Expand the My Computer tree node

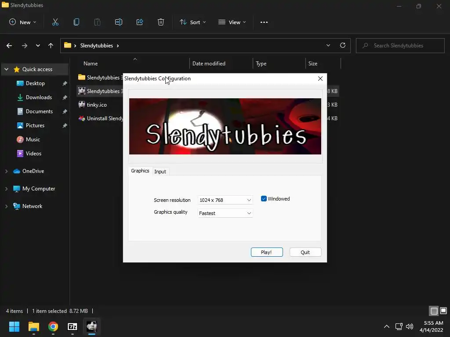[6, 189]
